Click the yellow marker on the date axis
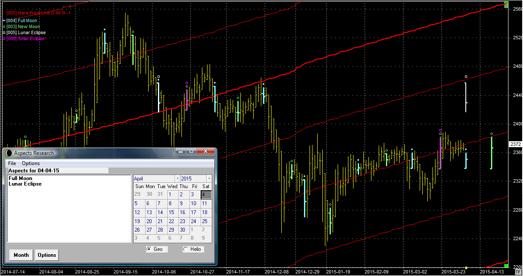 click(x=466, y=268)
